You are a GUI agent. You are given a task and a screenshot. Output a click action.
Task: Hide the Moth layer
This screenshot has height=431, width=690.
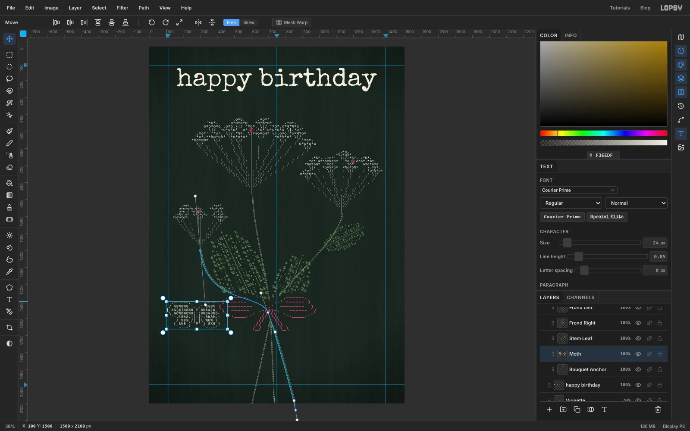click(638, 354)
